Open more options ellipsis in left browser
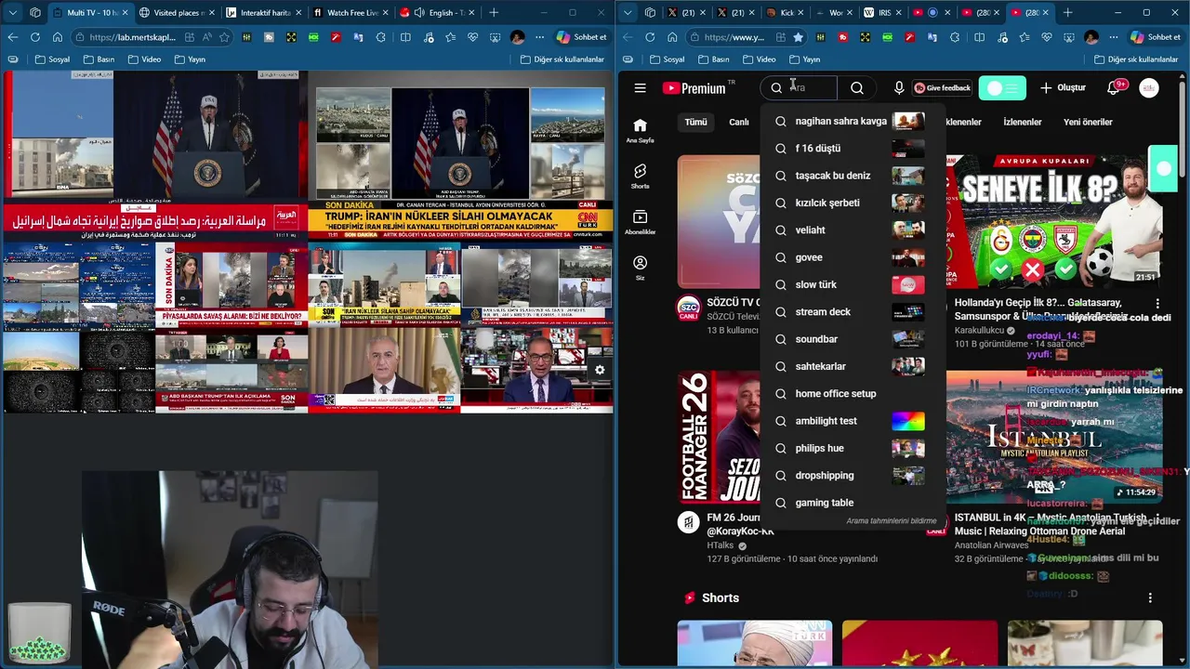This screenshot has width=1190, height=669. tap(539, 37)
